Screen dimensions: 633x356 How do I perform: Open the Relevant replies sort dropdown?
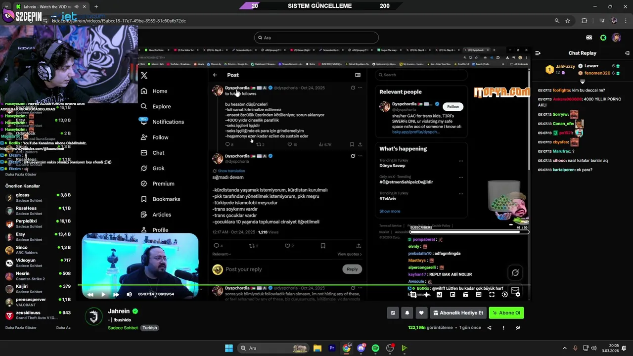point(222,254)
